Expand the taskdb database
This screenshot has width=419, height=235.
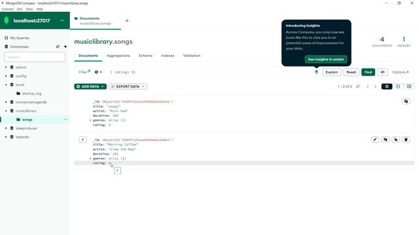pyautogui.click(x=6, y=137)
